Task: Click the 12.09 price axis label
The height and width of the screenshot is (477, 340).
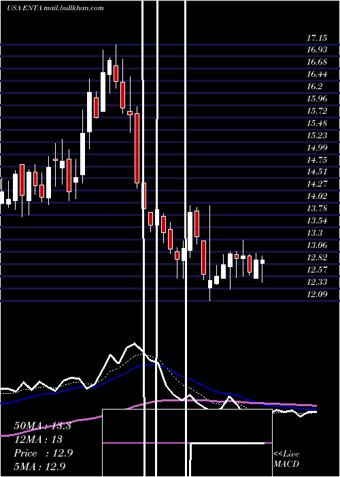Action: 317,294
